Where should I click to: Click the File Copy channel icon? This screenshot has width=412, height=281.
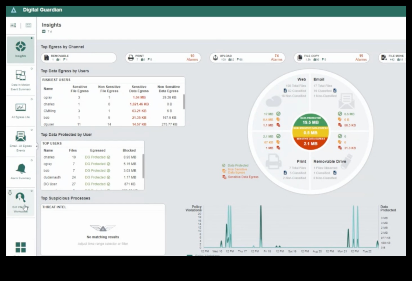(300, 58)
